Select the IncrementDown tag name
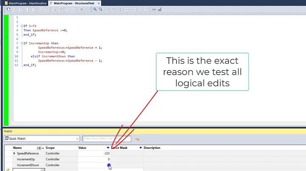Screen dimensions: 306x171 pos(28,165)
